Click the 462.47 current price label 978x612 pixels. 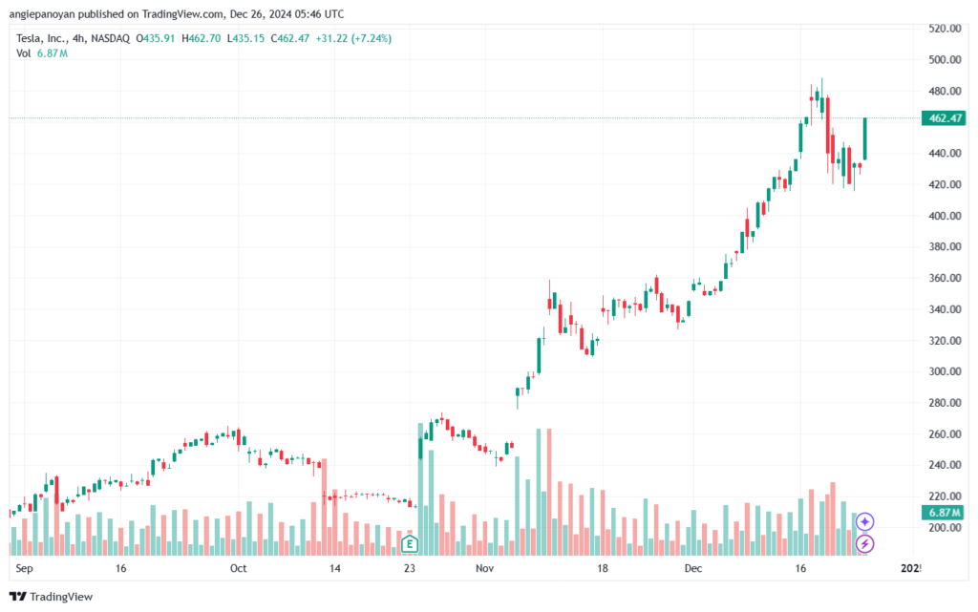[x=945, y=117]
